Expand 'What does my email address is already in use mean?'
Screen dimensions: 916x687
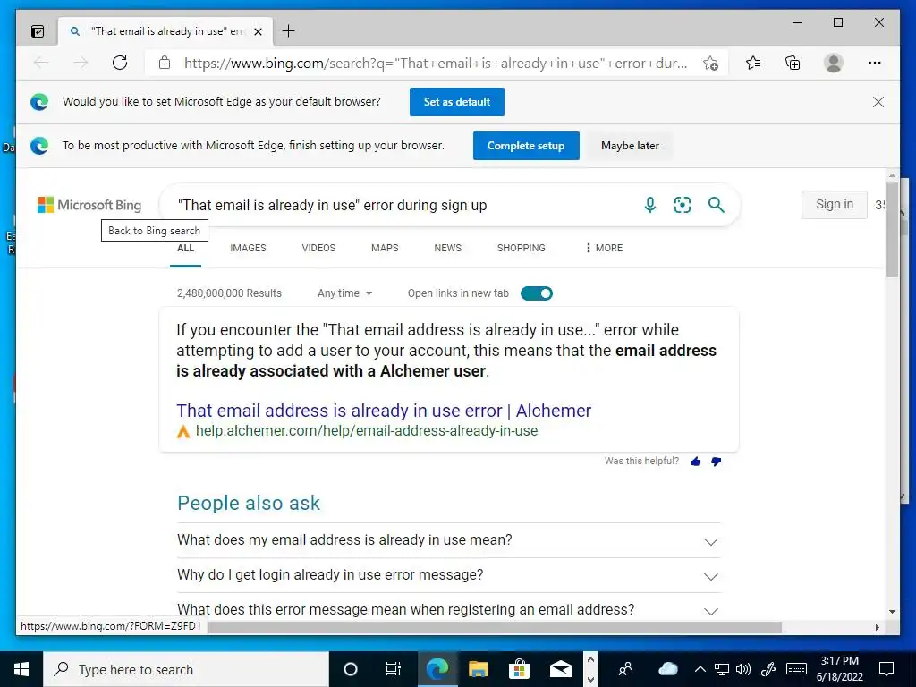[449, 540]
